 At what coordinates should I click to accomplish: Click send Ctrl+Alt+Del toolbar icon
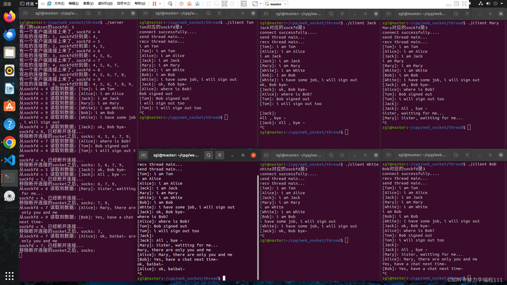tap(170, 4)
